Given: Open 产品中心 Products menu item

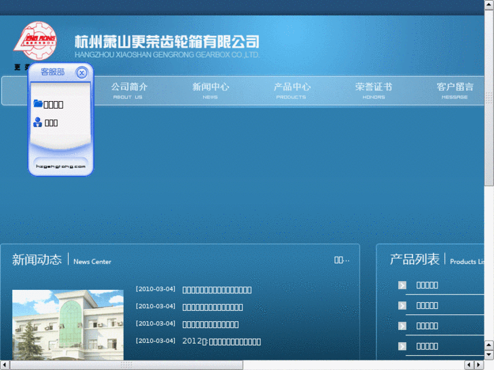Looking at the screenshot, I should [x=292, y=90].
